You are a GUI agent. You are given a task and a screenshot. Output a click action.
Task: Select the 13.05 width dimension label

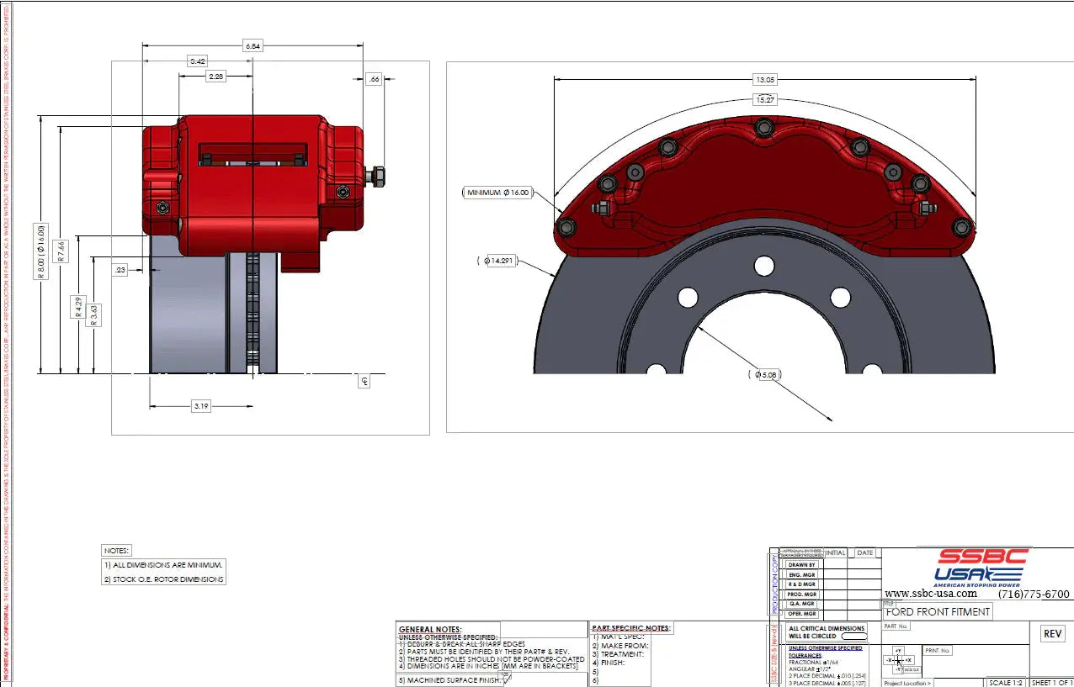764,80
